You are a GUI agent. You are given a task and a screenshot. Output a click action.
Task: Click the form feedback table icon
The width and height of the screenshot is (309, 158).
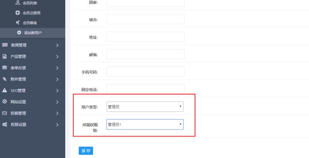coord(5,68)
